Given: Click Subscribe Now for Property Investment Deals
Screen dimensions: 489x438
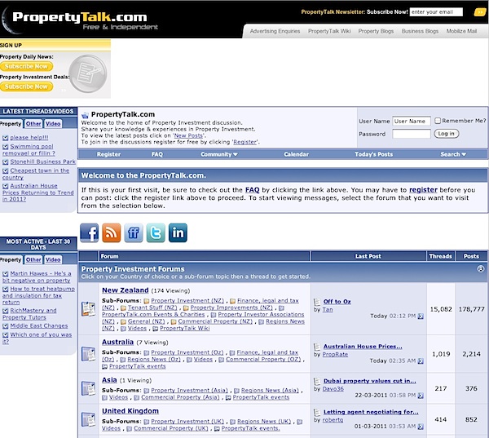Looking at the screenshot, I should click(x=27, y=86).
